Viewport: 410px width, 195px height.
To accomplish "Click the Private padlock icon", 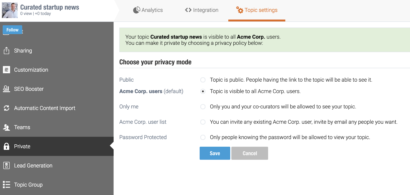I will pos(6,146).
